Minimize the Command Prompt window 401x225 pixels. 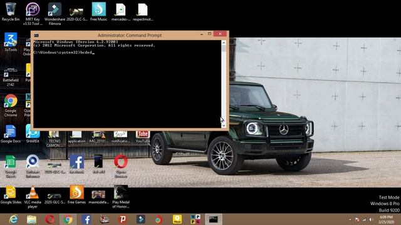coord(202,34)
